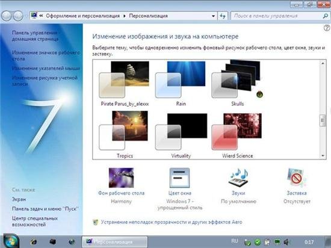Click the Отсутствует screen saver value

point(297,202)
